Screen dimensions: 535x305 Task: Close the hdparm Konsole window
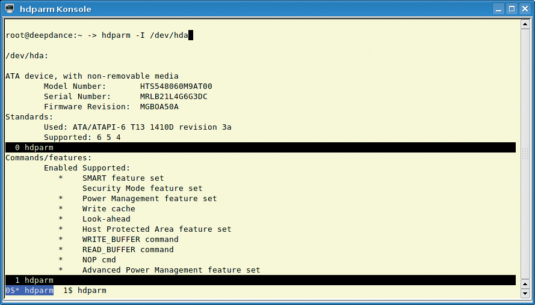coord(525,9)
